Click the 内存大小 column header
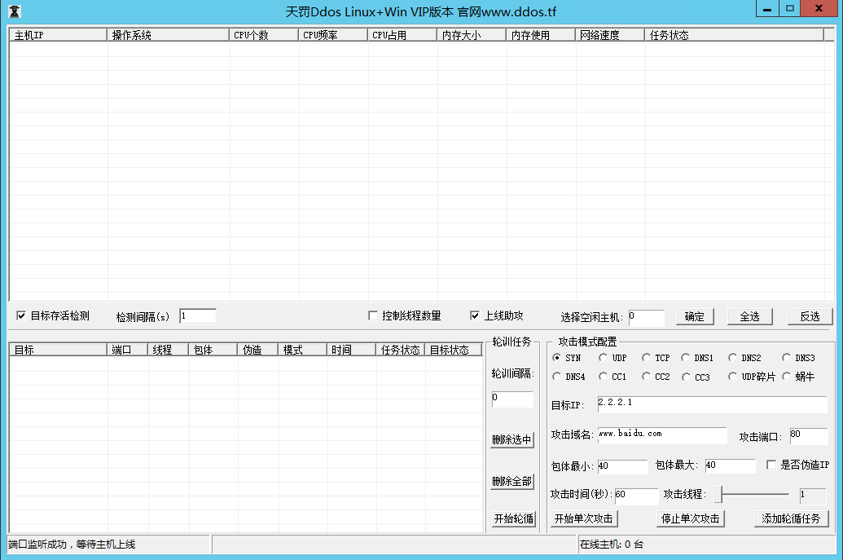This screenshot has height=560, width=843. click(x=472, y=35)
